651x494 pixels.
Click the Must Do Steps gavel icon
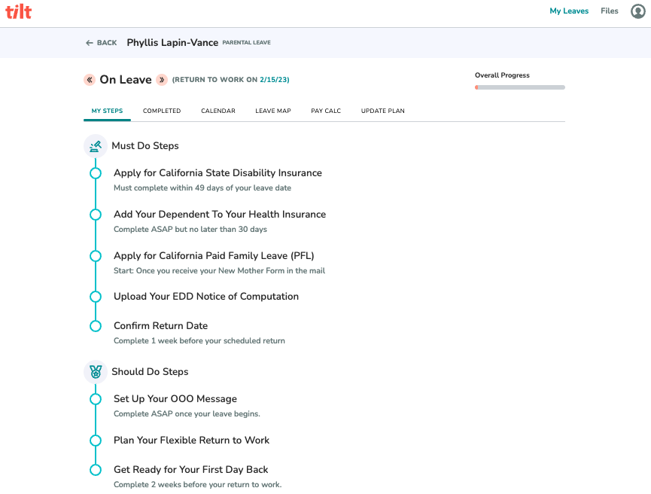96,146
